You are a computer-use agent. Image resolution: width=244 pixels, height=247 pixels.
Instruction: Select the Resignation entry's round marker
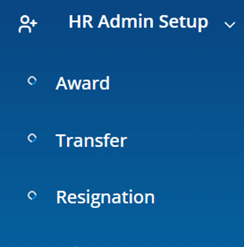pyautogui.click(x=32, y=196)
